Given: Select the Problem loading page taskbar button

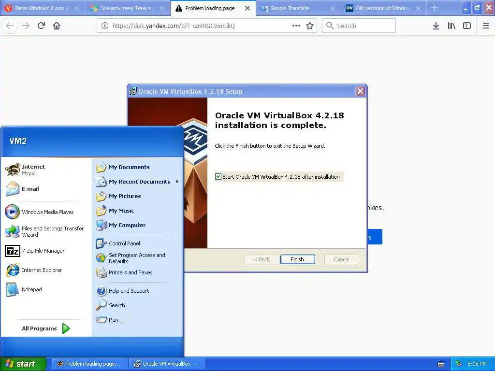Looking at the screenshot, I should 89,364.
